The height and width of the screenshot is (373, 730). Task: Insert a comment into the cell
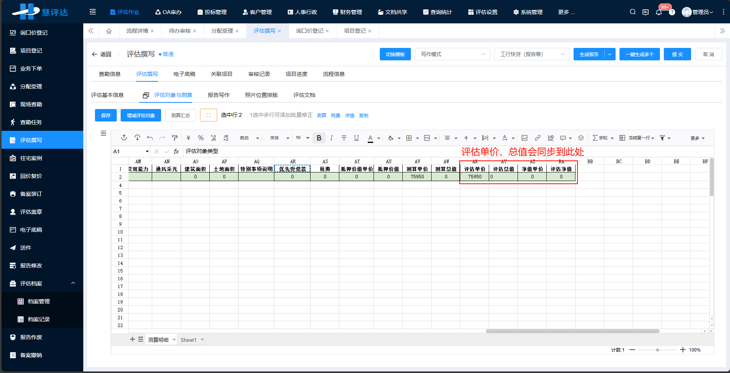(563, 137)
